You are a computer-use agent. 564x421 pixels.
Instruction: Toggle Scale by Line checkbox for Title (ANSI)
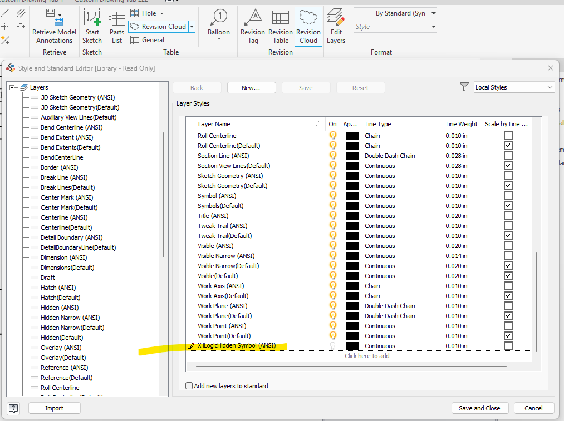coord(508,216)
